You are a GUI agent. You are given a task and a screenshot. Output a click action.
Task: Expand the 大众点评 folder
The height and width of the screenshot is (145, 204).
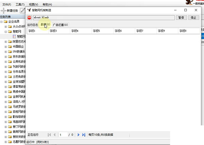(x=6, y=27)
